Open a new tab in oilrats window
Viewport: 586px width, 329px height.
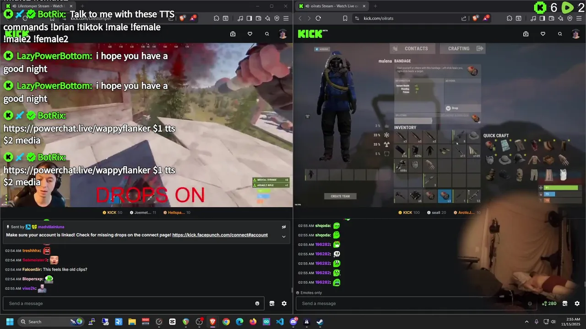pos(375,6)
